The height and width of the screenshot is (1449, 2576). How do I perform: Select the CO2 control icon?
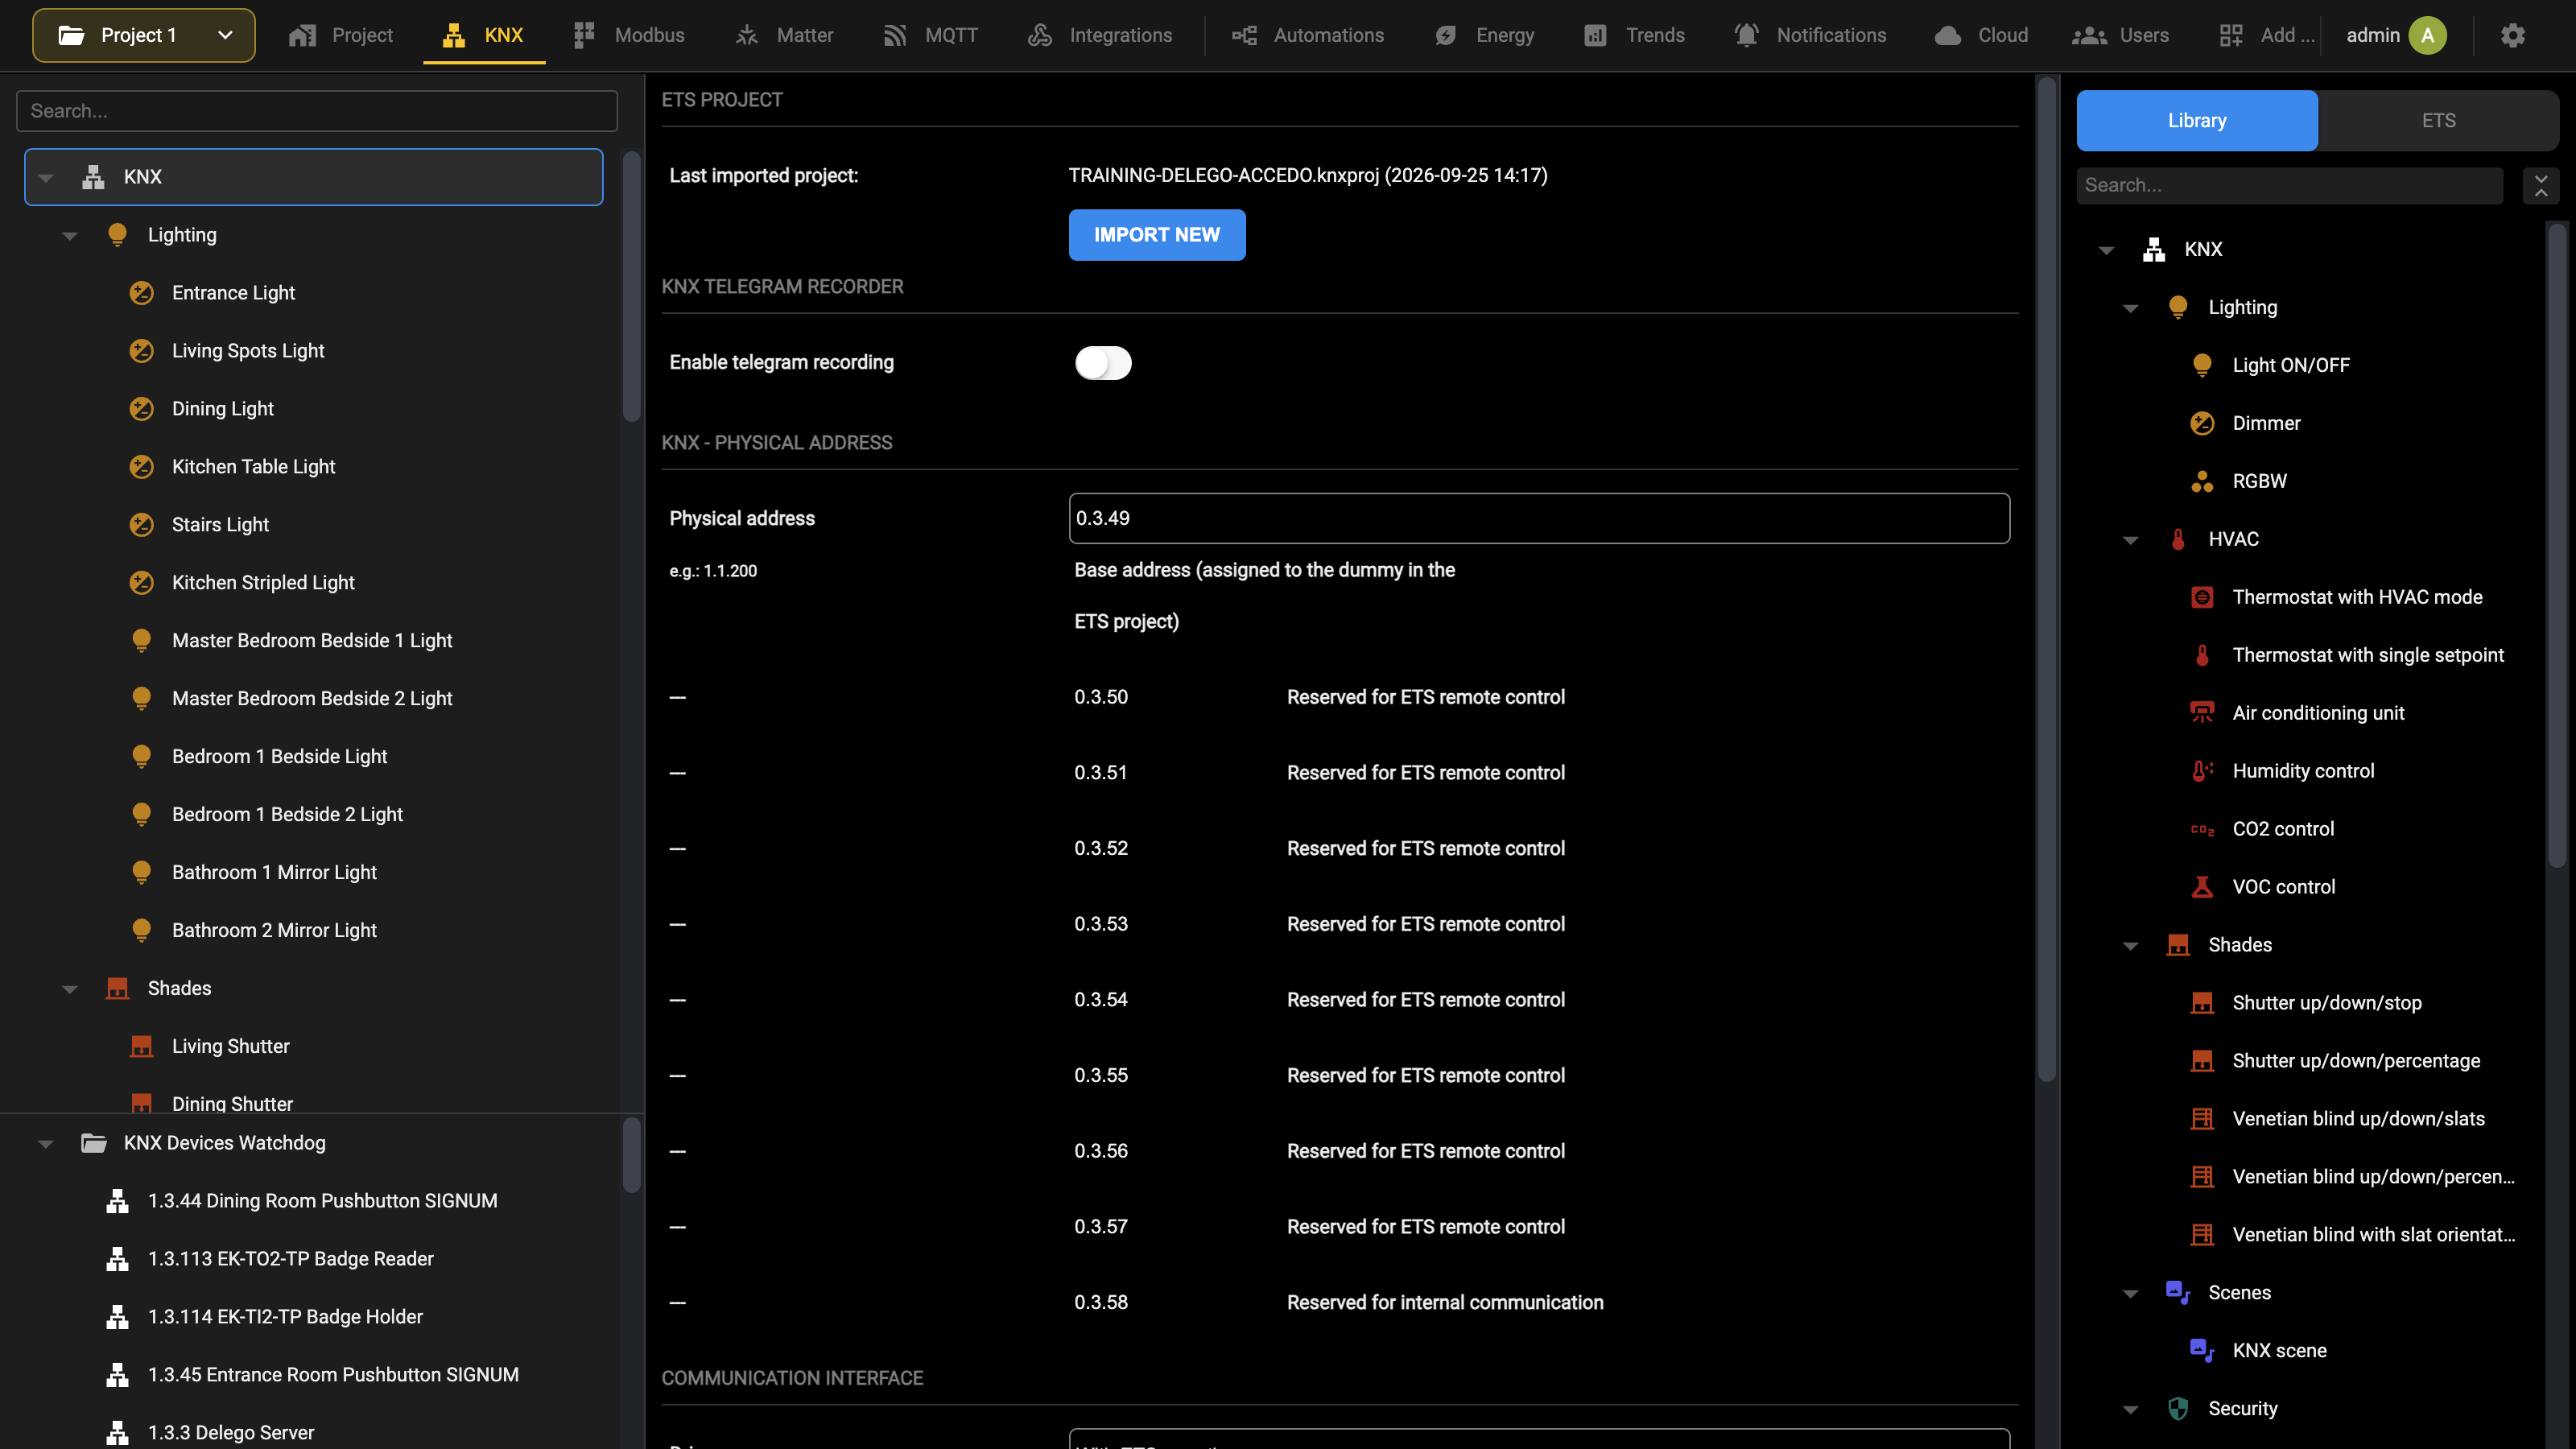point(2202,829)
